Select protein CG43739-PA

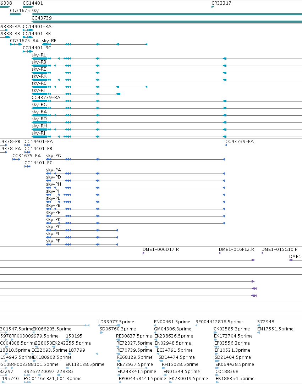coord(226,145)
